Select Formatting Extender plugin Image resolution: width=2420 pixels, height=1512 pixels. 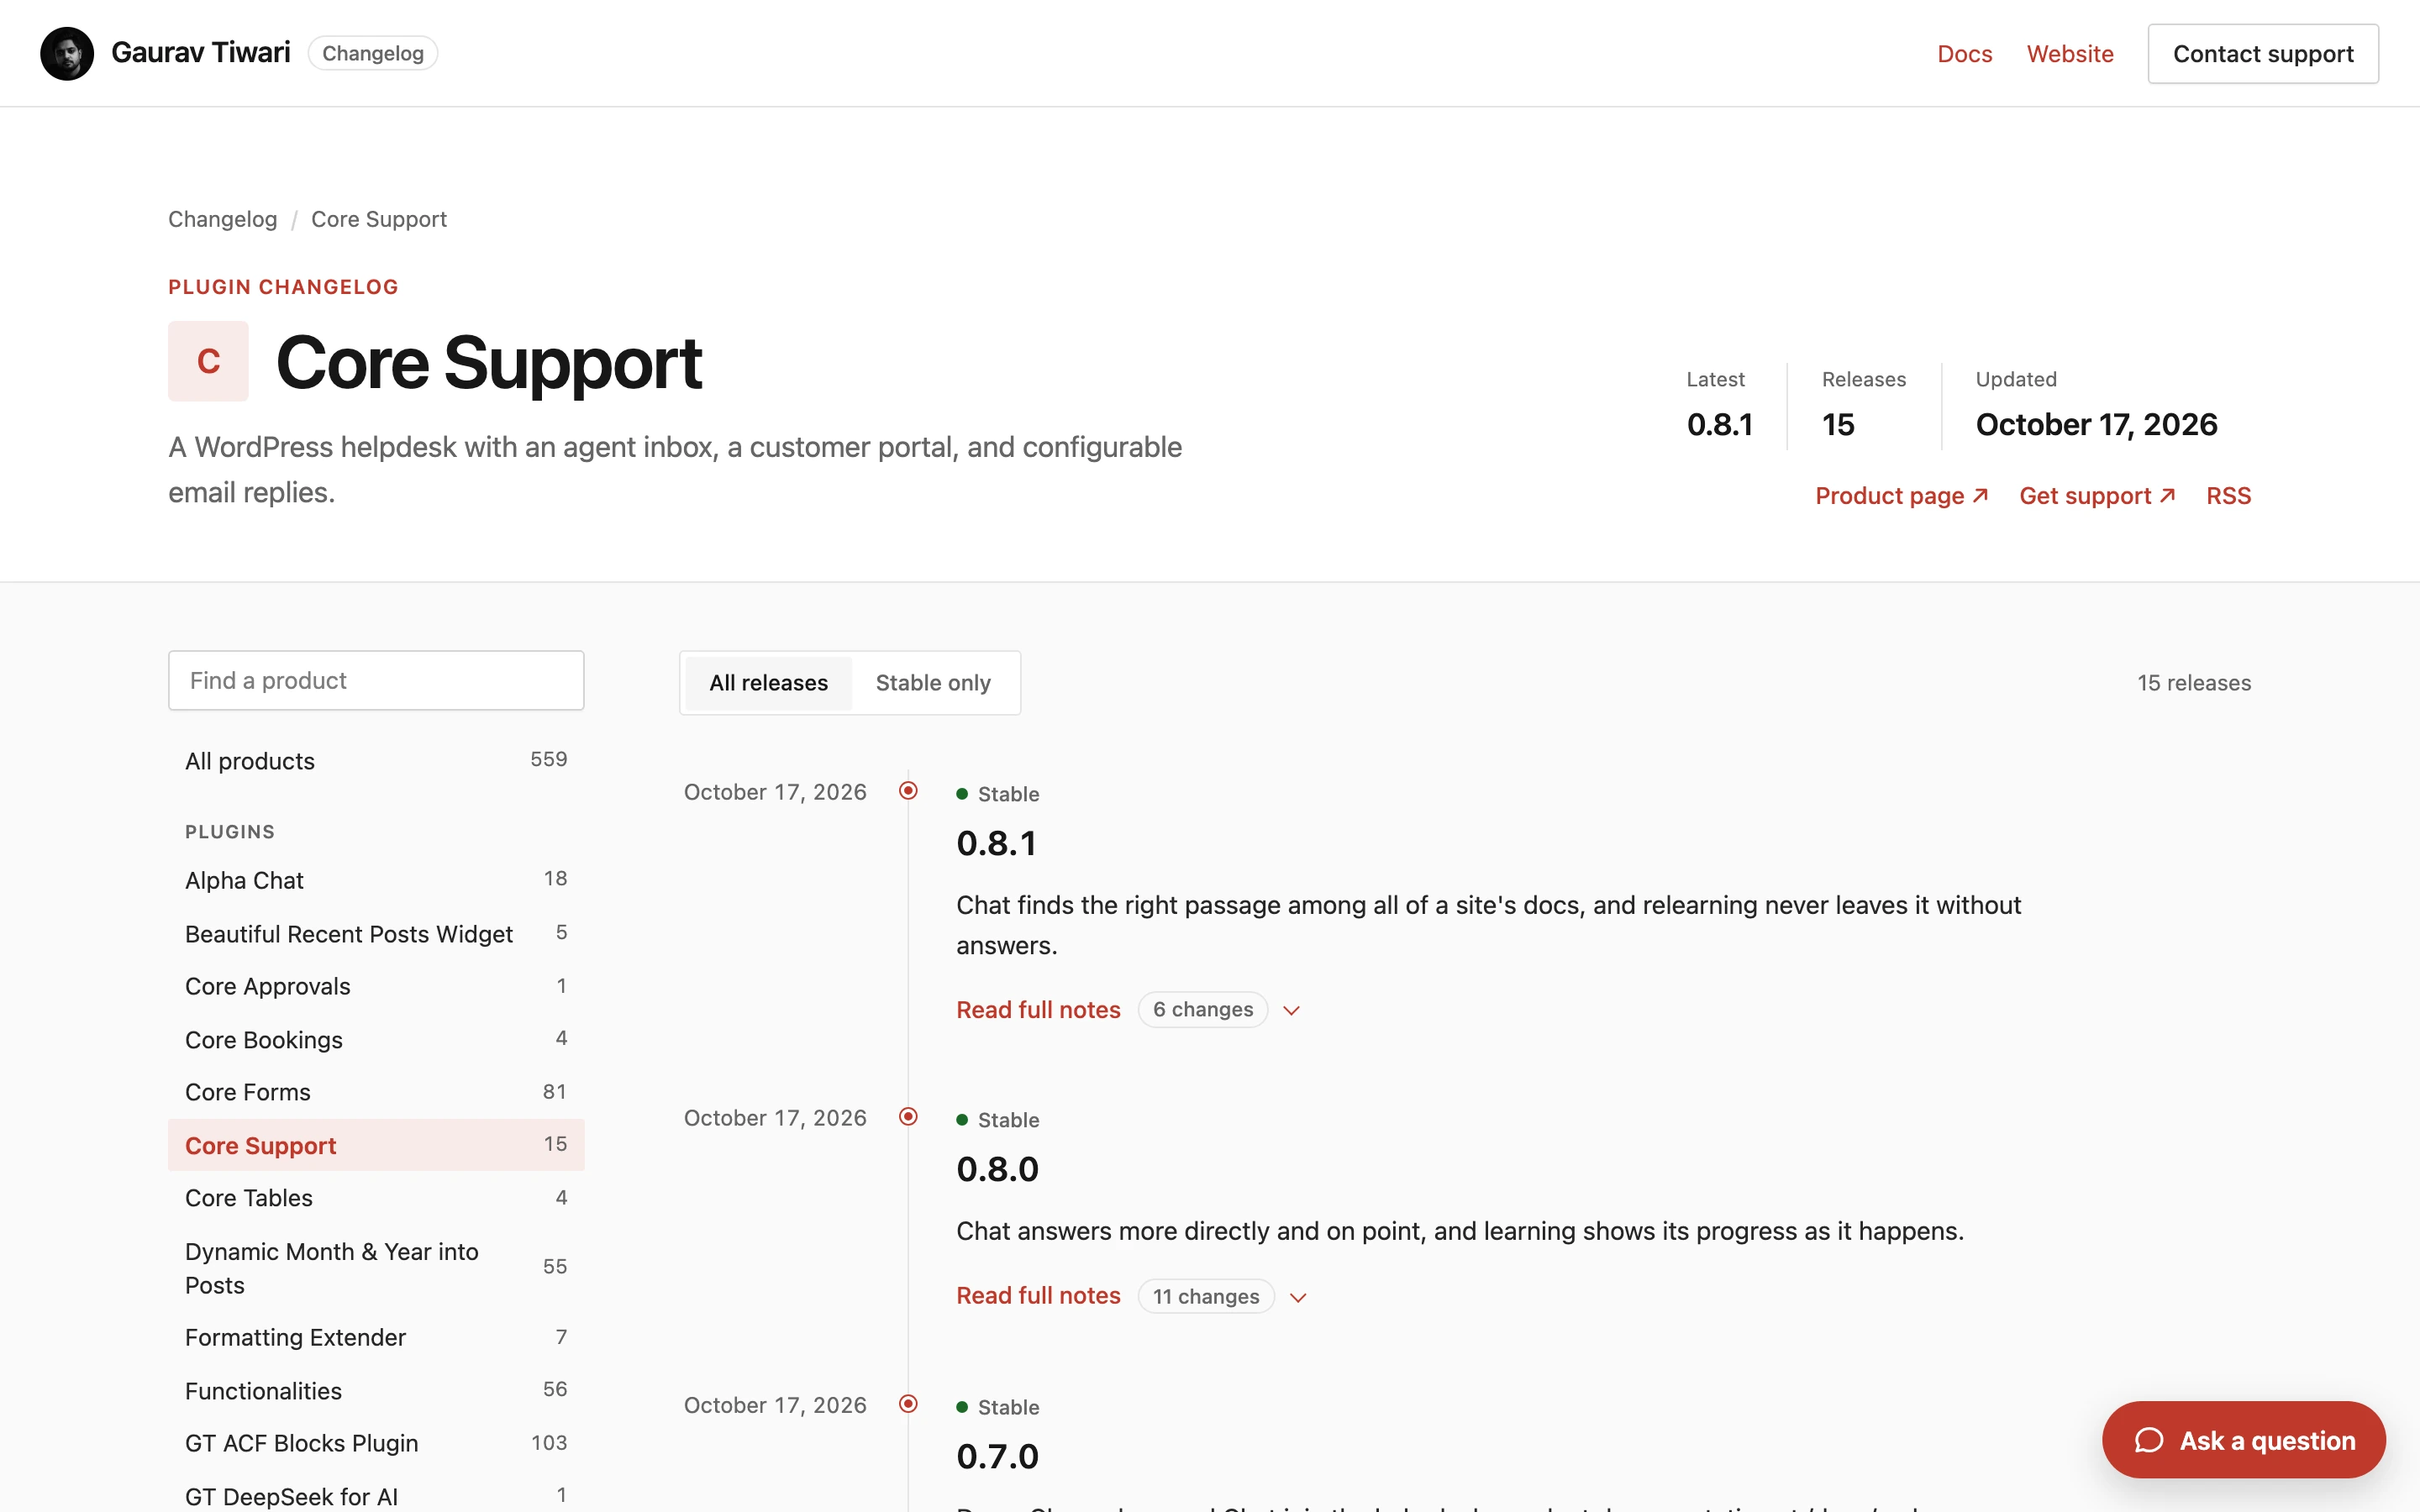[376, 1337]
